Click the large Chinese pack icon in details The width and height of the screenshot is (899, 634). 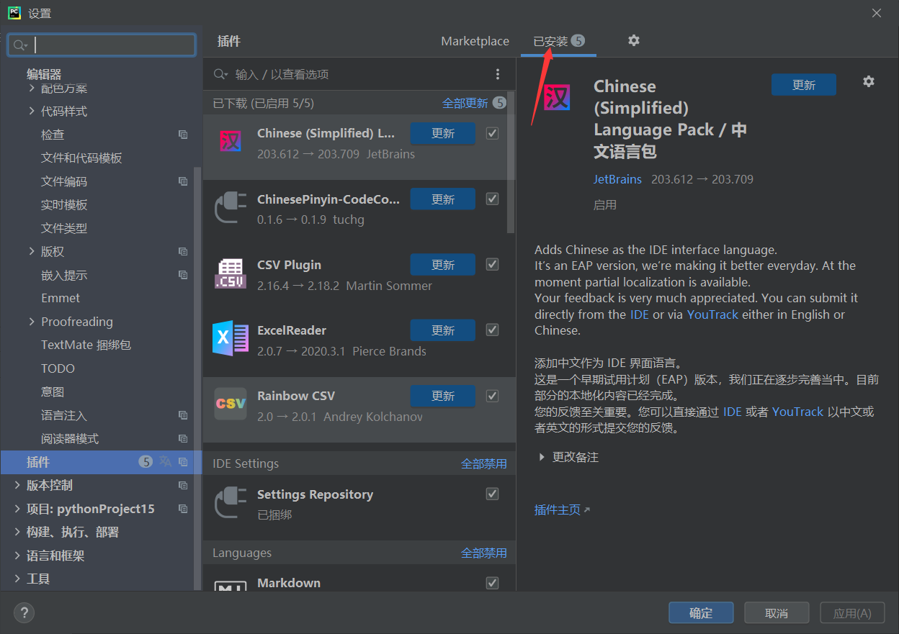(557, 98)
